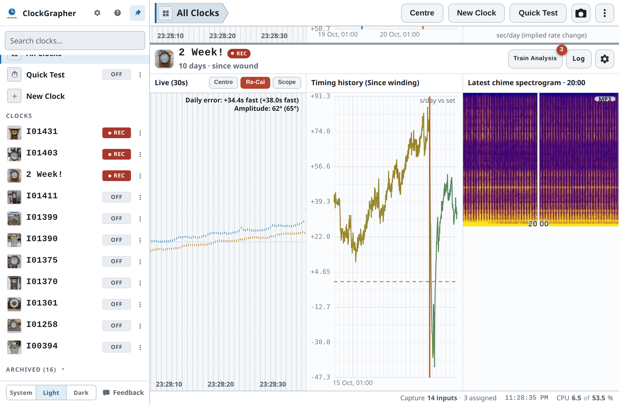Screen dimensions: 619x405
Task: Turn on capture for I01411
Action: pos(117,197)
